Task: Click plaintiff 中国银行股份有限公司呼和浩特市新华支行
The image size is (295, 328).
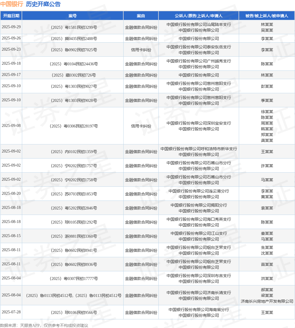Action: 198,149
